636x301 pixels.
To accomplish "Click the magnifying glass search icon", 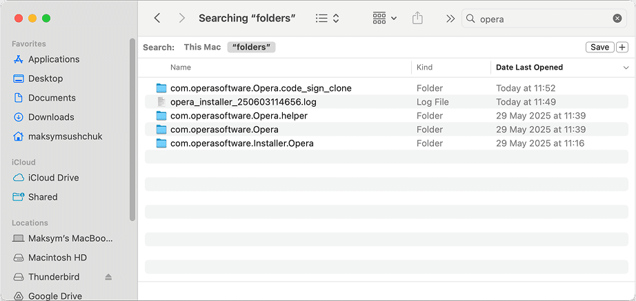I will [470, 19].
